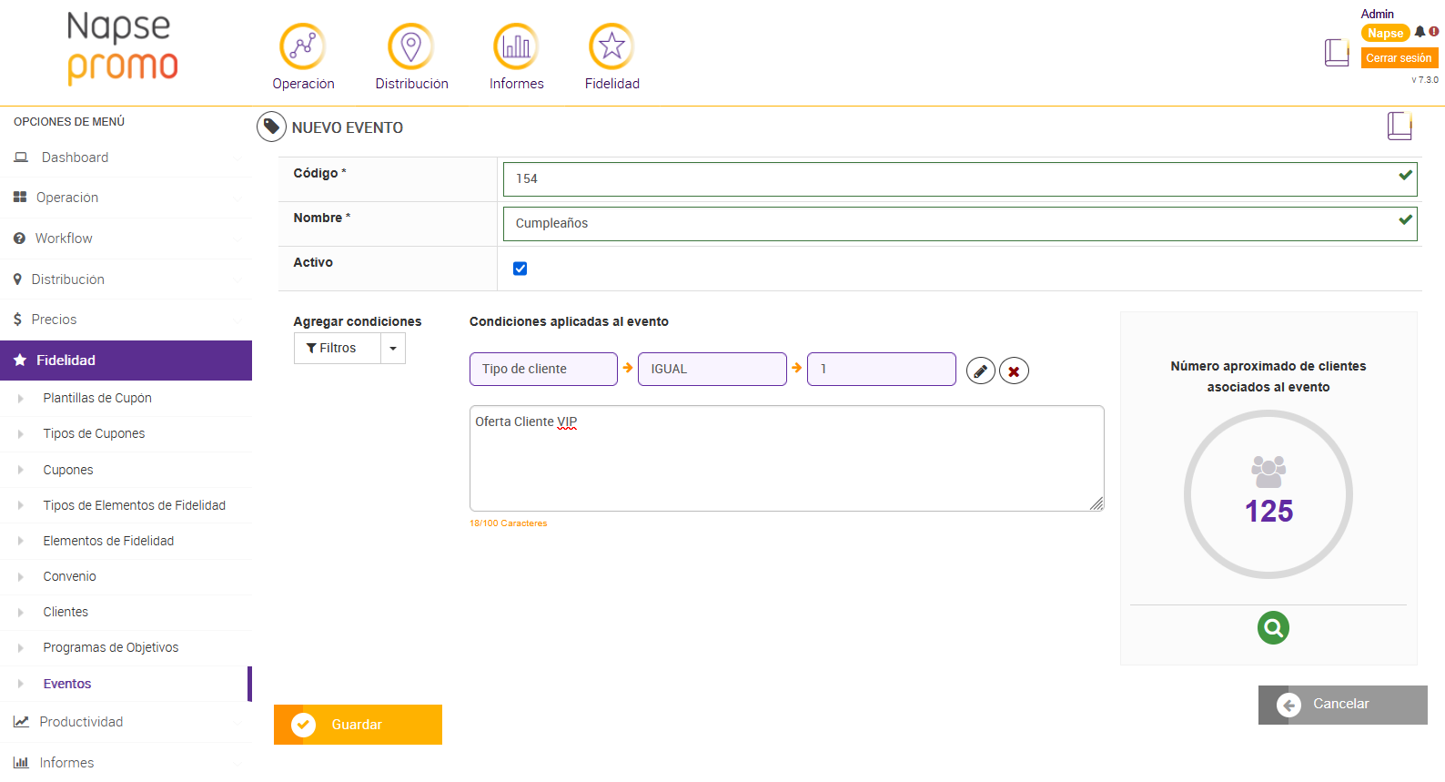Expand Plantillas de Cupón submenu item
The width and height of the screenshot is (1445, 782).
pos(97,398)
